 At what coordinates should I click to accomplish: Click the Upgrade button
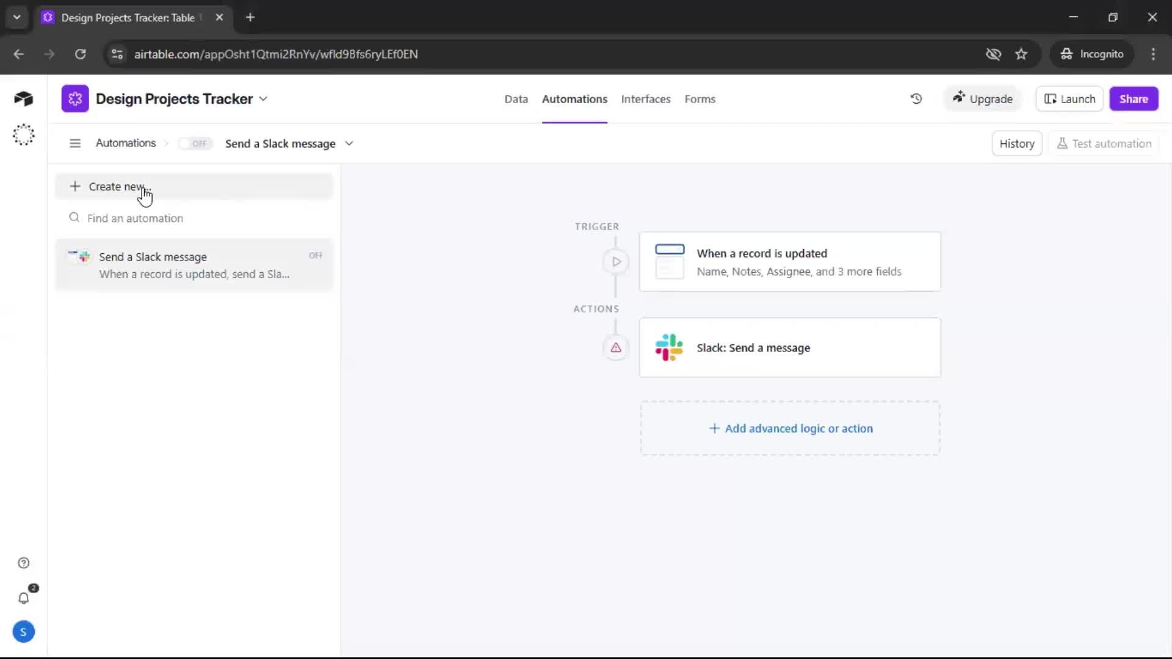point(983,99)
